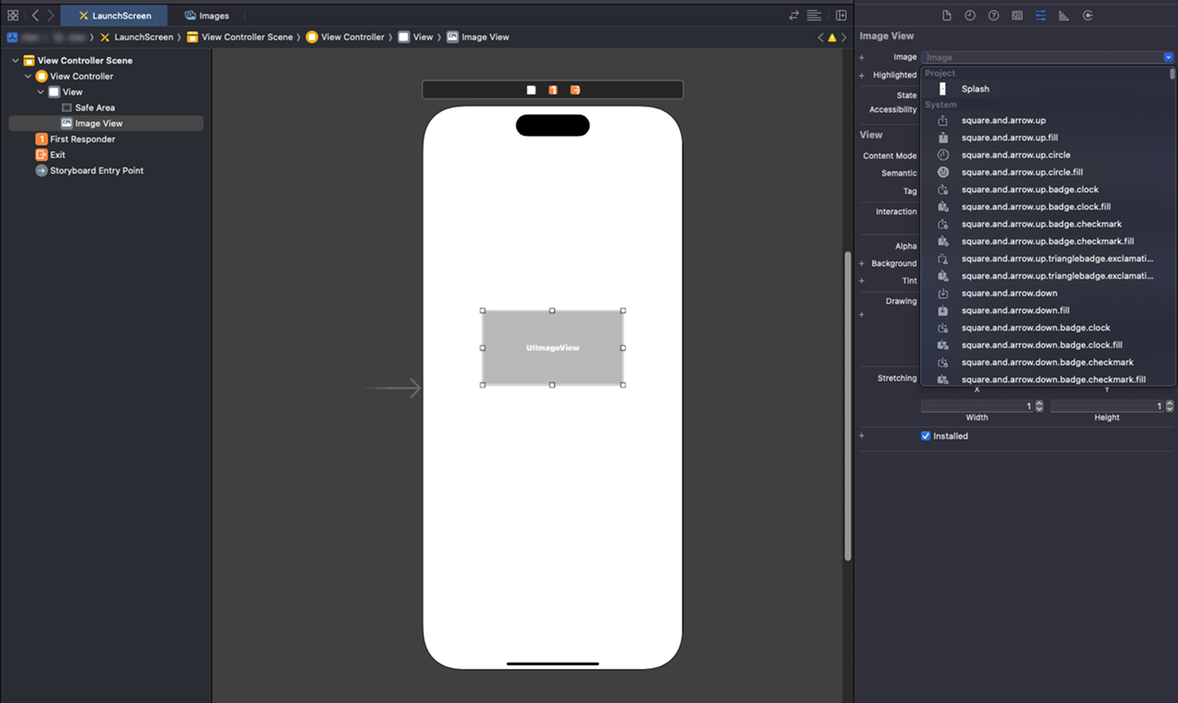Collapse the View Controller Scene tree
Image resolution: width=1178 pixels, height=703 pixels.
(x=15, y=60)
